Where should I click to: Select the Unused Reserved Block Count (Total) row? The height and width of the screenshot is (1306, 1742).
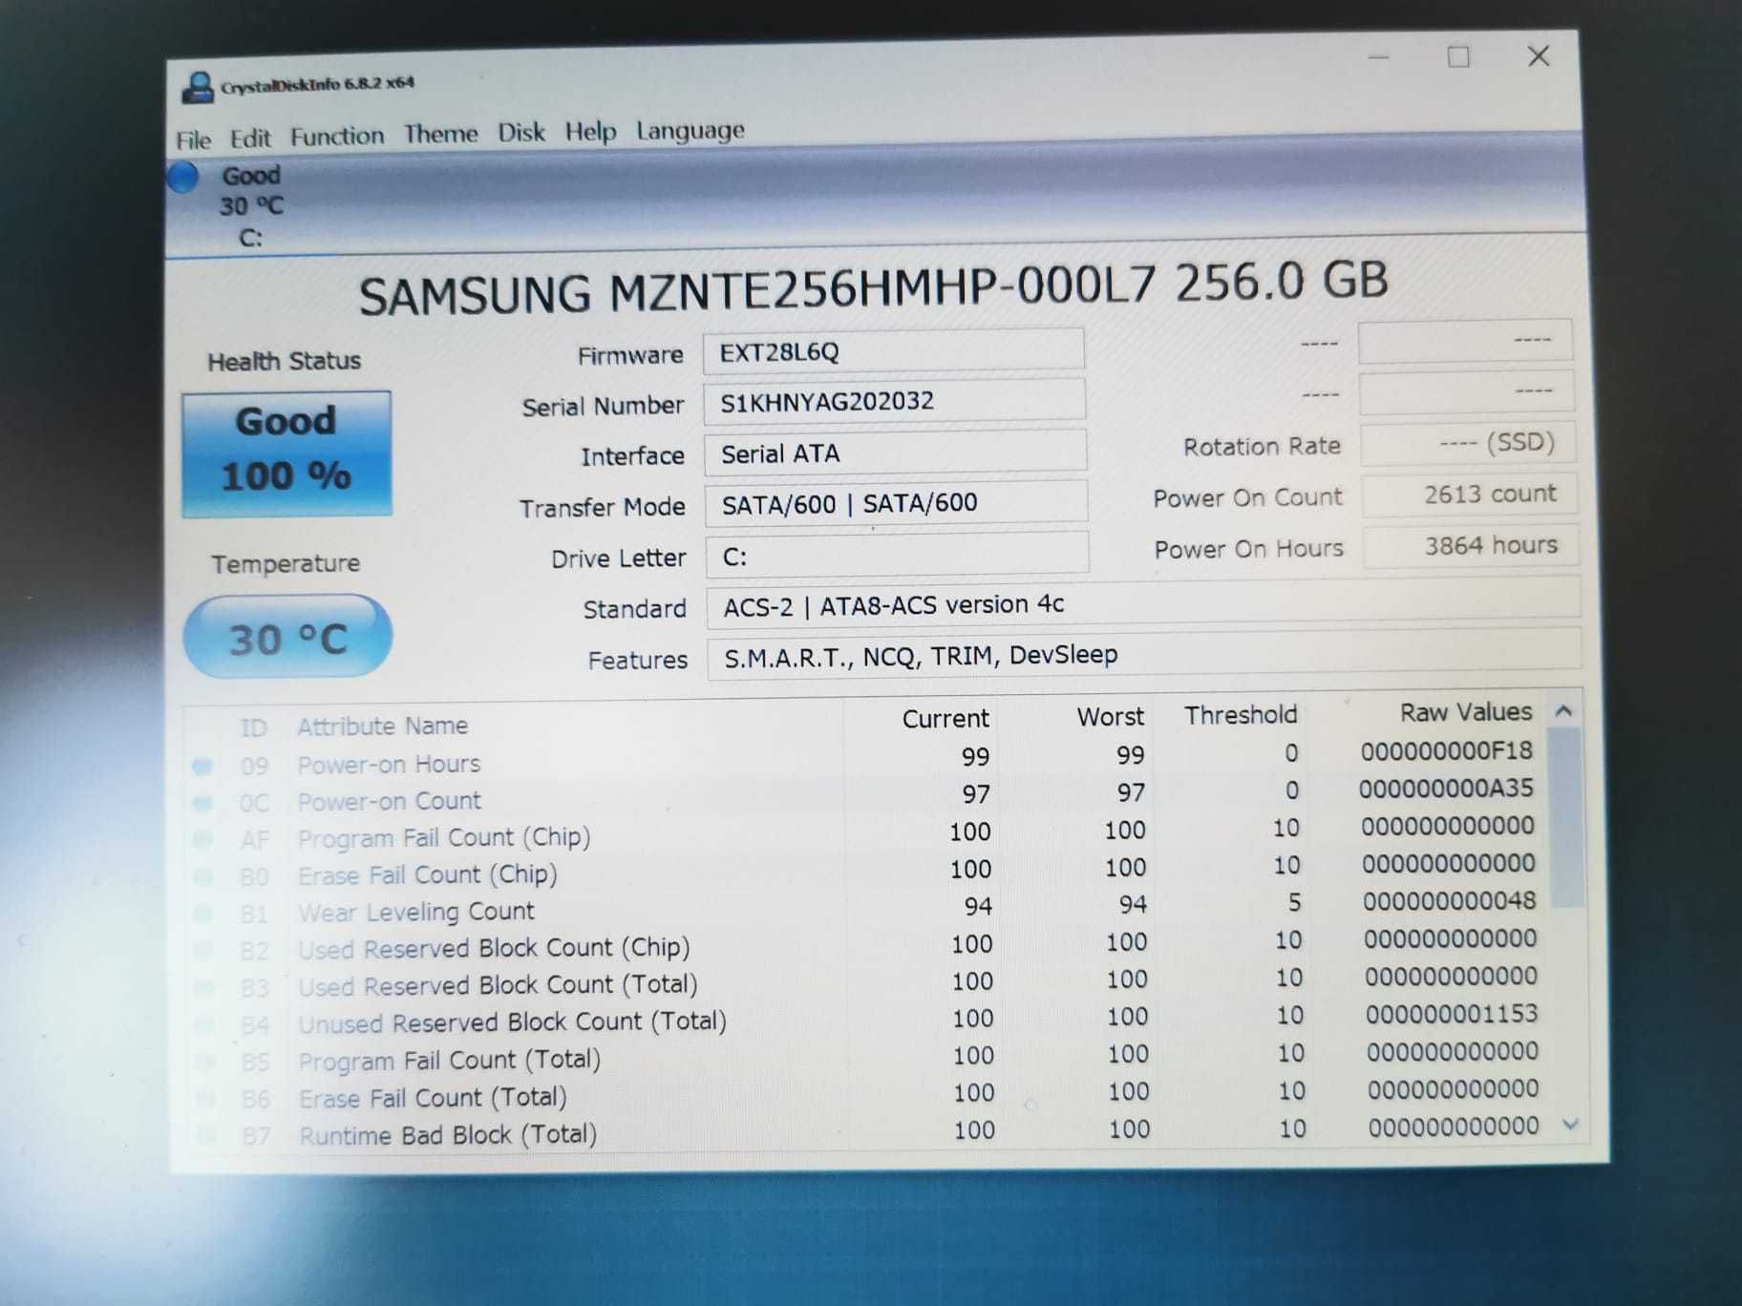pyautogui.click(x=868, y=1019)
